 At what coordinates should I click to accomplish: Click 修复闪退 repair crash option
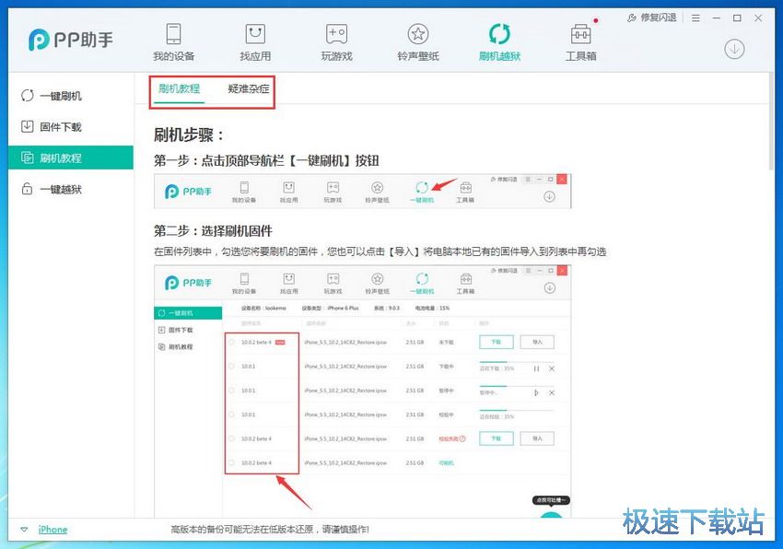(x=651, y=18)
